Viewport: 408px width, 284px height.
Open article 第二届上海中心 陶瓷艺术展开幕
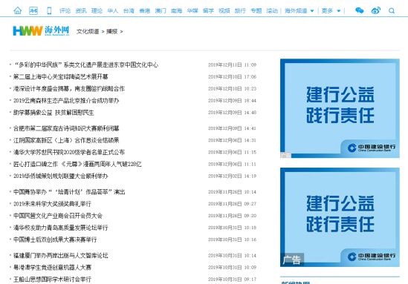[61, 76]
